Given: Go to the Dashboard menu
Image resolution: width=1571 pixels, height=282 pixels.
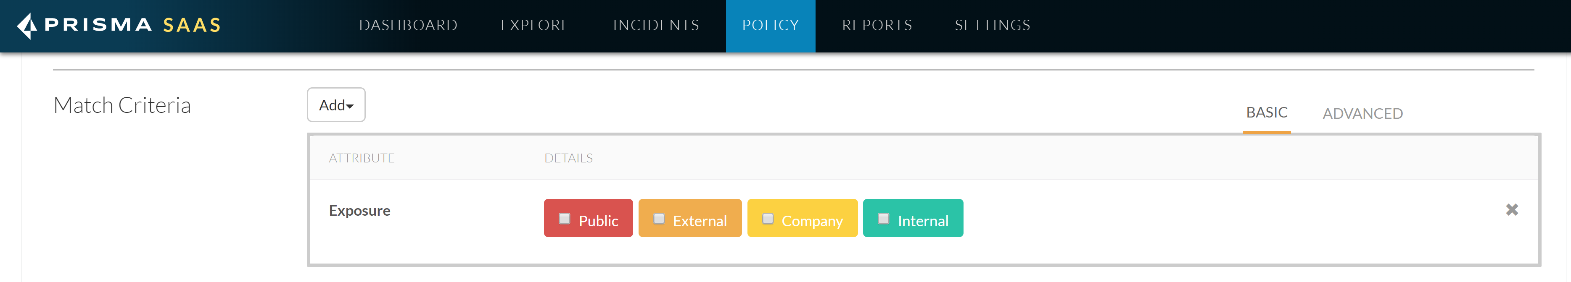Looking at the screenshot, I should point(408,26).
